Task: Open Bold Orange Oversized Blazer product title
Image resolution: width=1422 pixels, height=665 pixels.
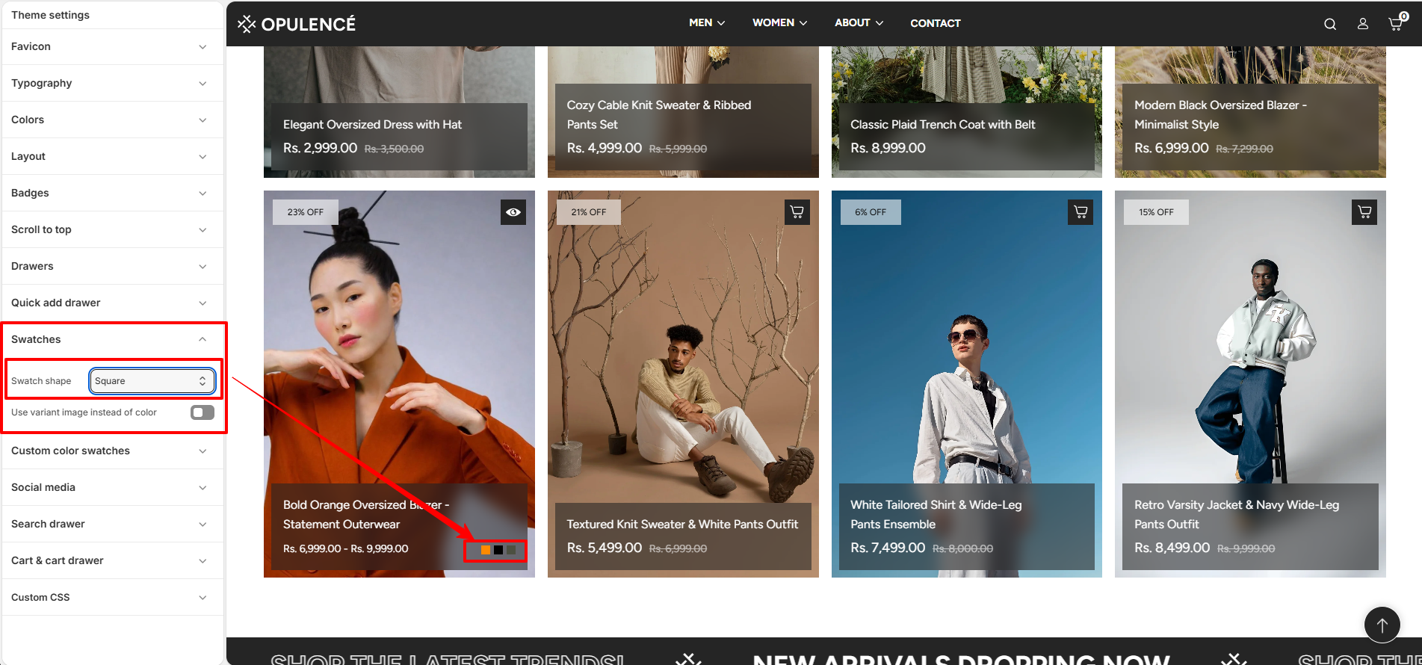Action: click(366, 515)
